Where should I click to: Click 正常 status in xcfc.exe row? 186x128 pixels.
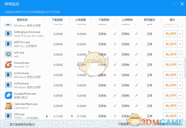[x=149, y=55]
